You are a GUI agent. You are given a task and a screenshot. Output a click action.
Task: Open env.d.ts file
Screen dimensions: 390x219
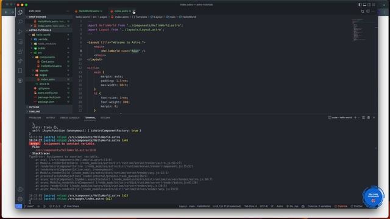[x=44, y=84]
